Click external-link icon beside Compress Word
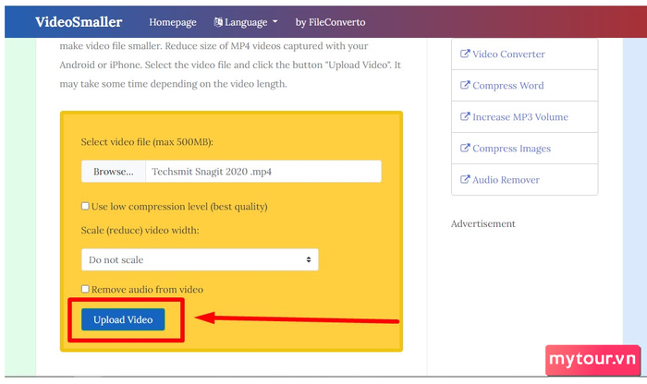The width and height of the screenshot is (647, 384). pos(465,85)
